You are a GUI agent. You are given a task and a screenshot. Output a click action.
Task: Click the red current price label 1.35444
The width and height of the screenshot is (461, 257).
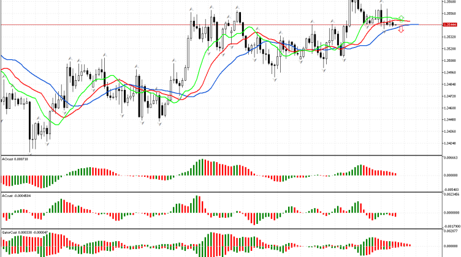point(451,24)
